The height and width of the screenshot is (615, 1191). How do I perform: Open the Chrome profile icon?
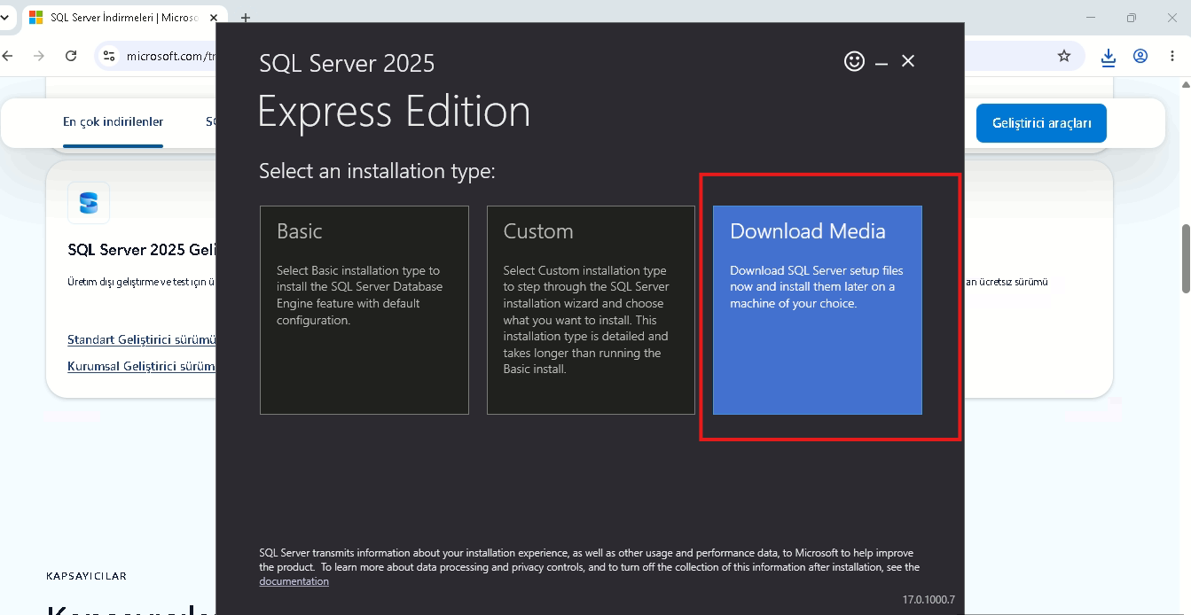pos(1140,56)
